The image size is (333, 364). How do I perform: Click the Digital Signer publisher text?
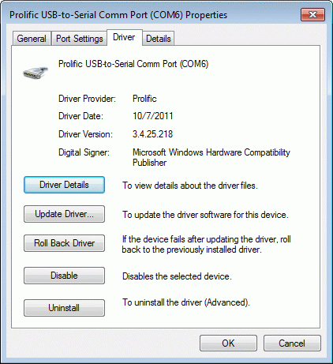(211, 157)
